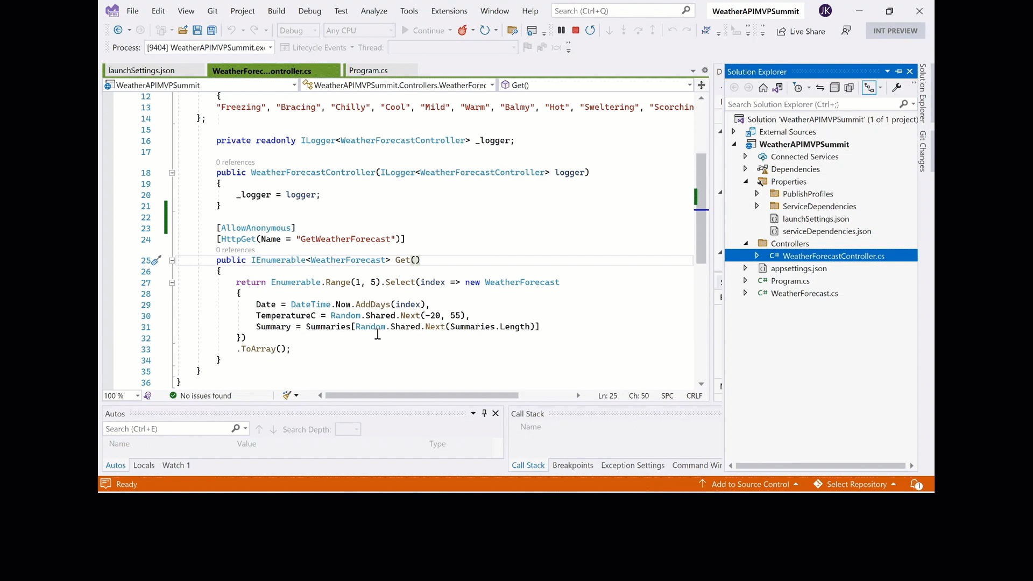Click the Breakpoints panel icon

click(x=572, y=465)
